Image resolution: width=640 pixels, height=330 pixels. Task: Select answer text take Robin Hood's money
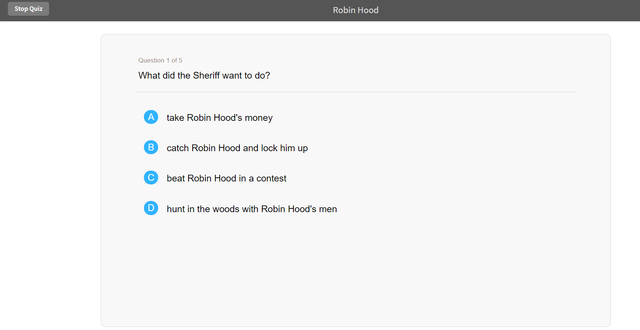[x=220, y=118]
